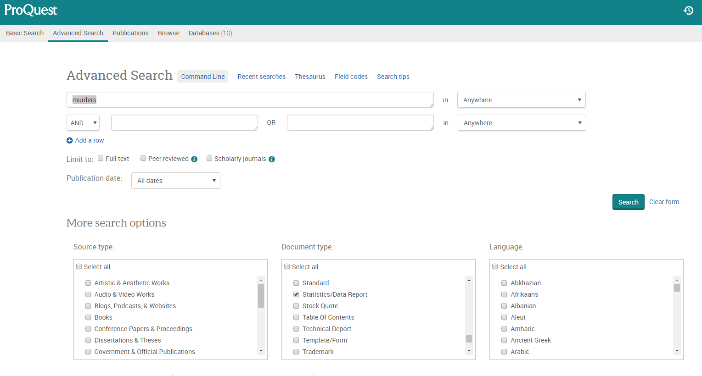This screenshot has width=702, height=376.
Task: Open the Search tips link
Action: coord(393,77)
